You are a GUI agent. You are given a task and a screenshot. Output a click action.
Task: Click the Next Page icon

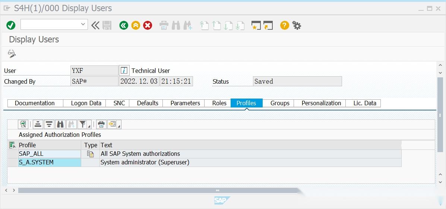tap(228, 26)
